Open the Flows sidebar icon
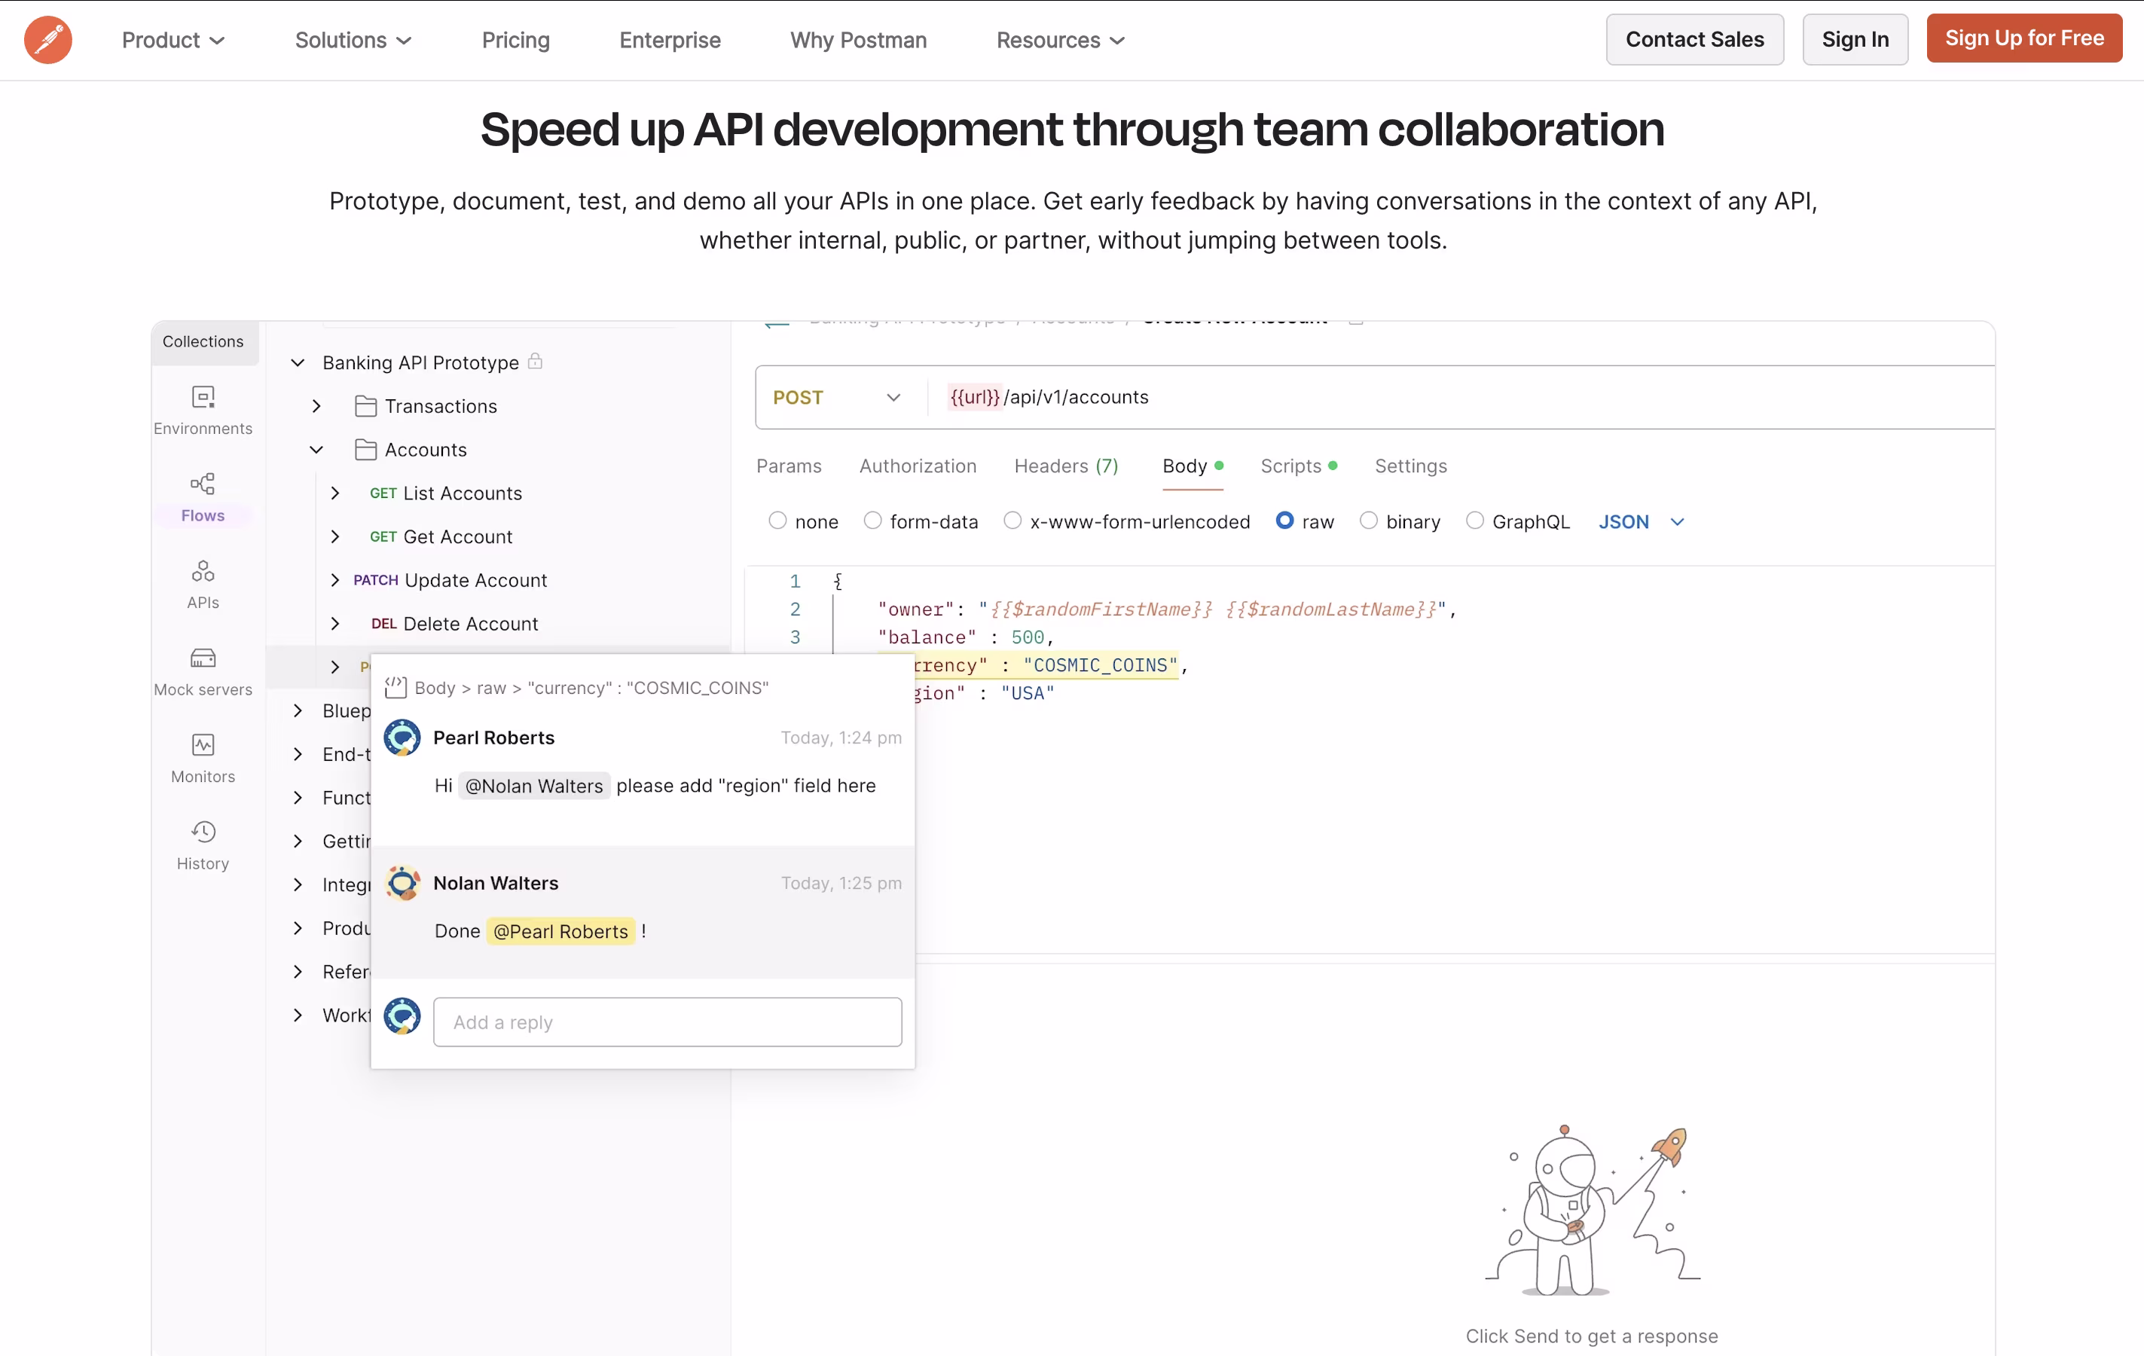The height and width of the screenshot is (1356, 2144). [203, 484]
